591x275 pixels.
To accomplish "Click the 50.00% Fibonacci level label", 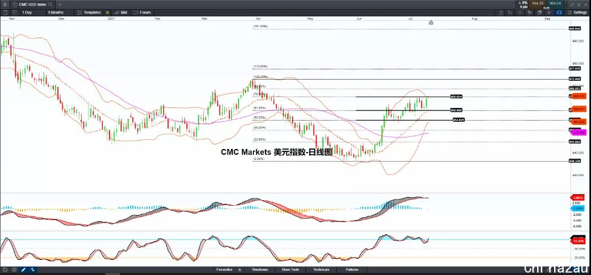I will [x=260, y=118].
